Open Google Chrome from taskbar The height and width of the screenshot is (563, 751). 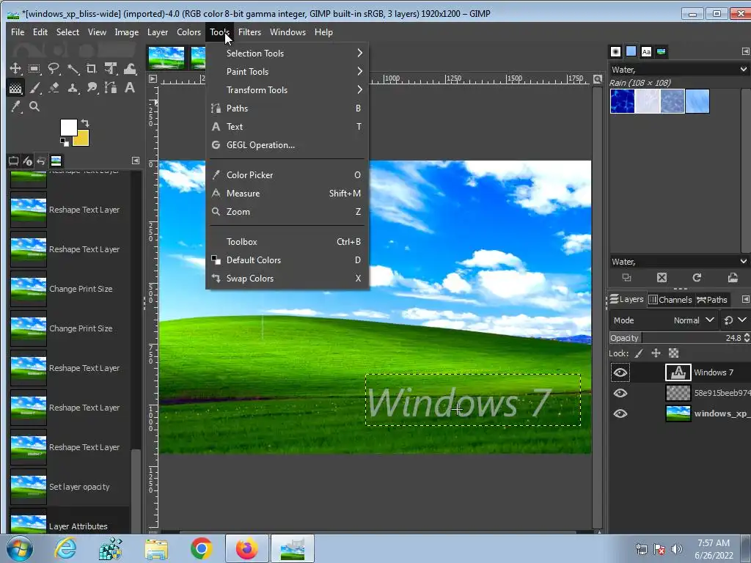point(201,548)
